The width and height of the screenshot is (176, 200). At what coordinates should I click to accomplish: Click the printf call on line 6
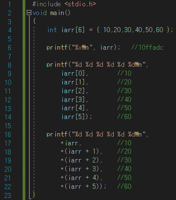coord(83,48)
